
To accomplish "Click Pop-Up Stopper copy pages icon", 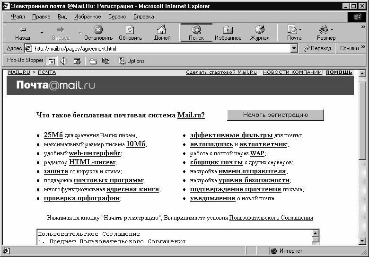I will tap(105, 61).
